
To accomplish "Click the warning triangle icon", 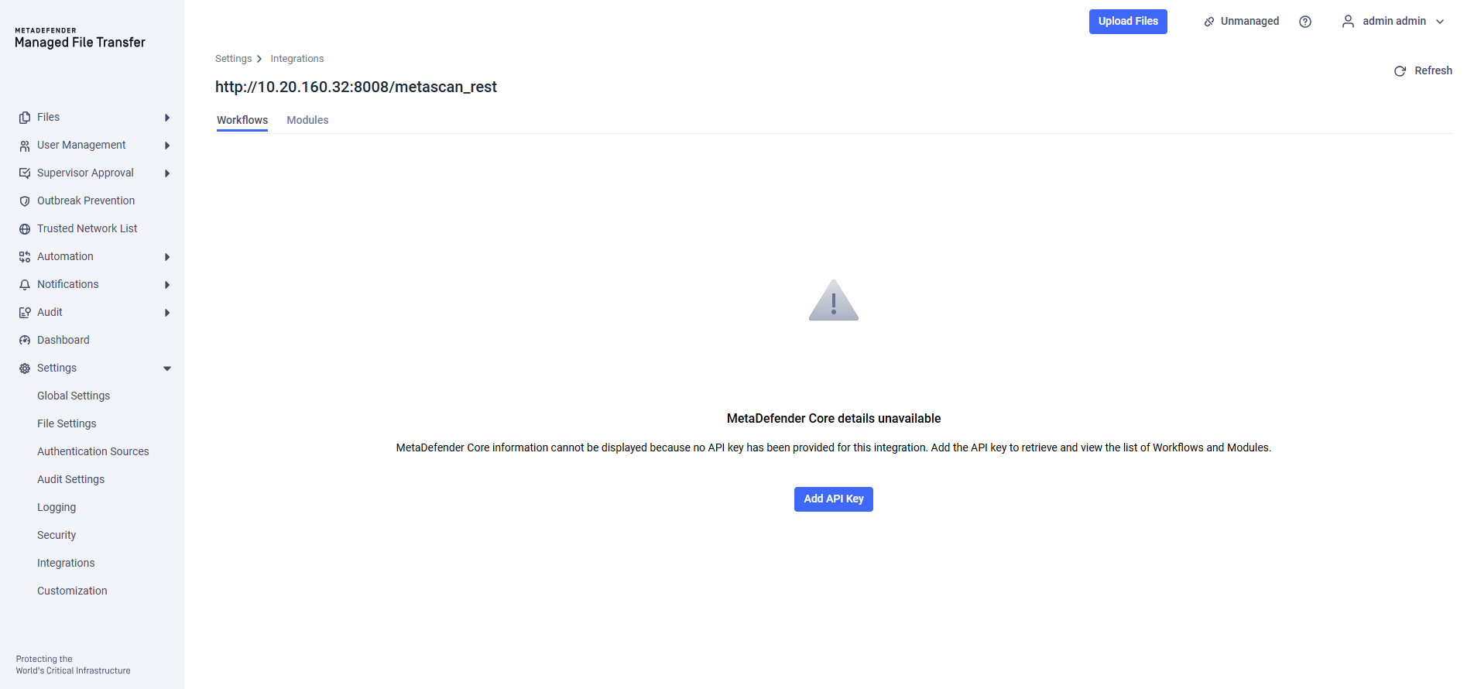I will [x=834, y=300].
